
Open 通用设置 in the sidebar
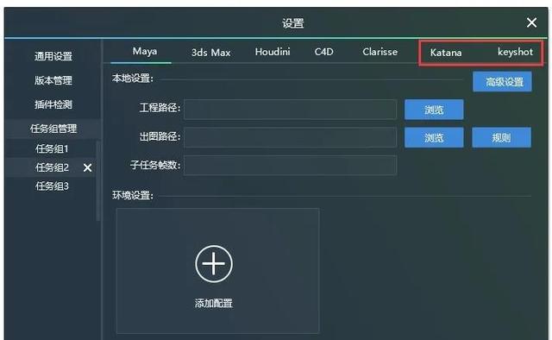[x=53, y=56]
